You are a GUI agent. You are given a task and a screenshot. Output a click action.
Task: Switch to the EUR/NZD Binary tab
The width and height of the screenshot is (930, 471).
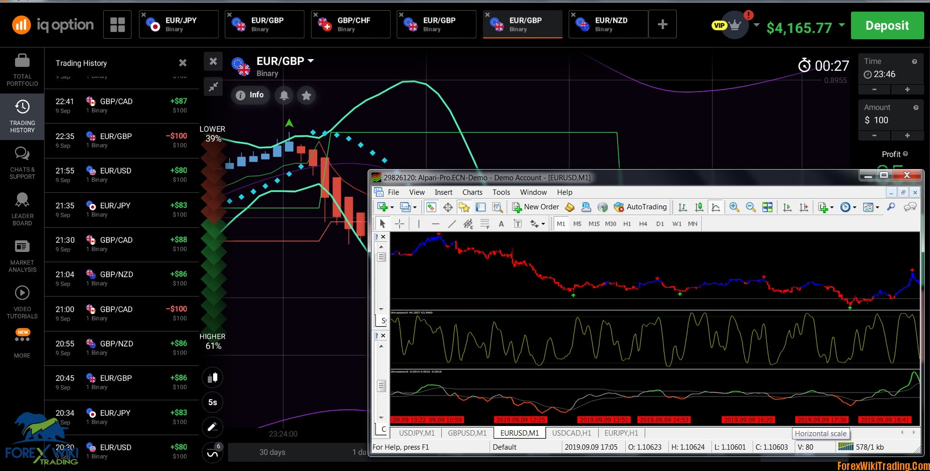pyautogui.click(x=608, y=24)
